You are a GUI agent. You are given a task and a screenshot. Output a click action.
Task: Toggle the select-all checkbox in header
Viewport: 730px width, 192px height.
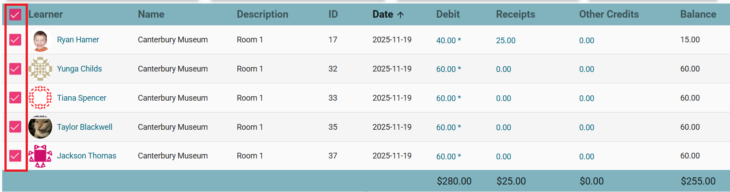[x=15, y=15]
